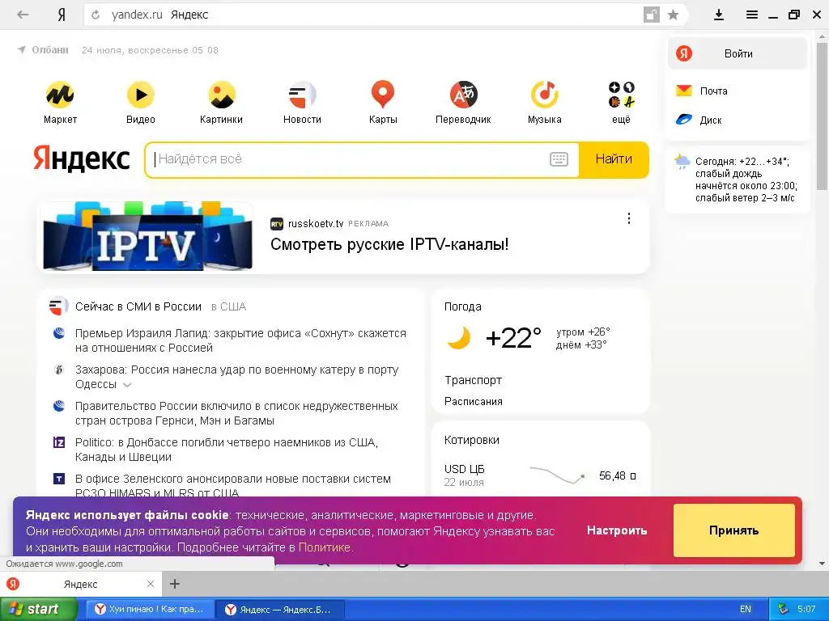
Task: Select the Яндекс browser tab
Action: coord(80,584)
